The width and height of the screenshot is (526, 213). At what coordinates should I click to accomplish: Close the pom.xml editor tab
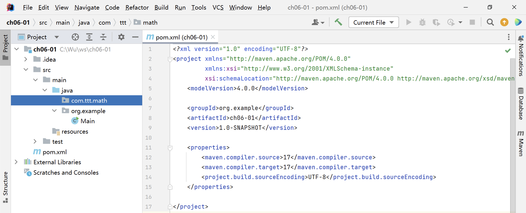click(x=213, y=37)
